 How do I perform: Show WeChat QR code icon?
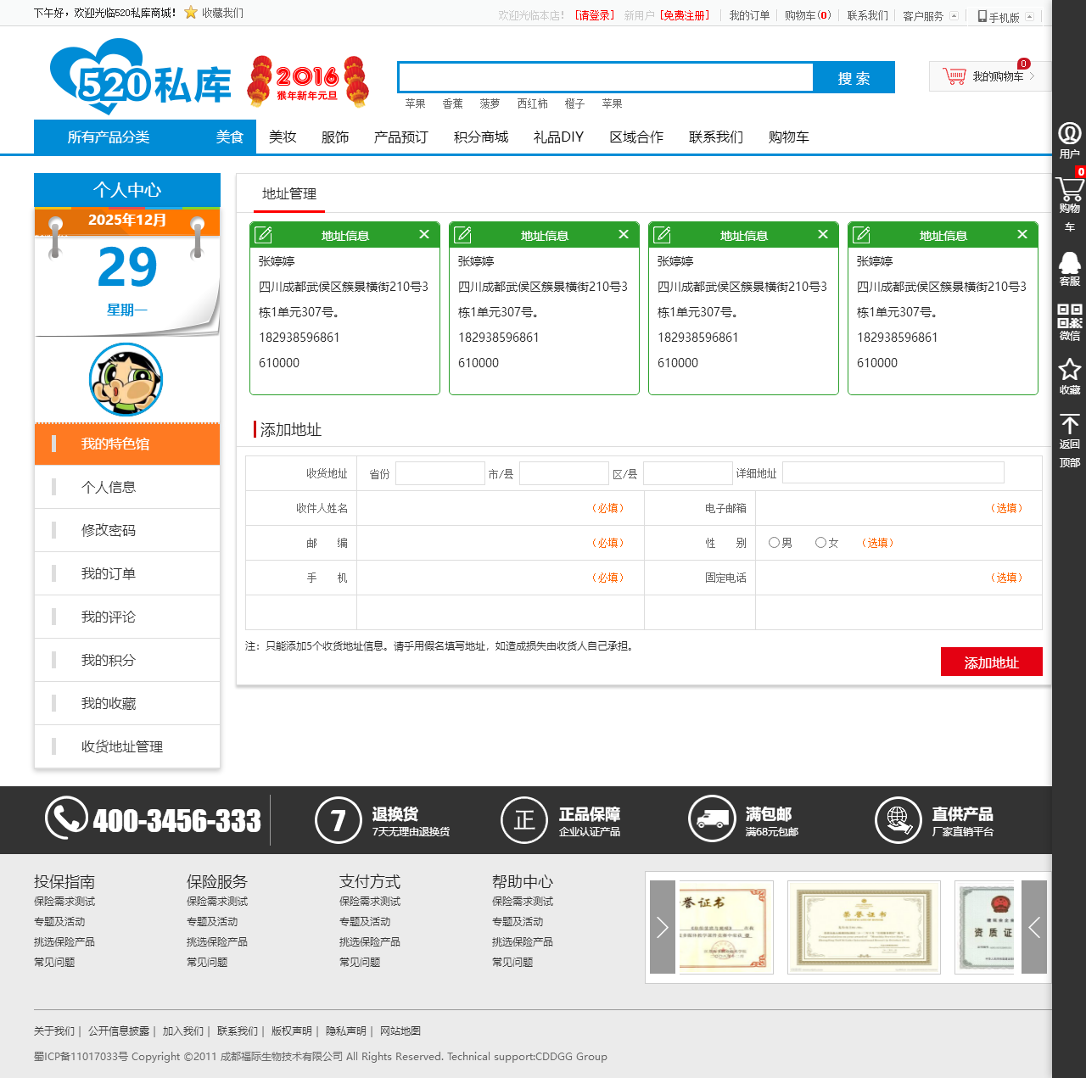tap(1069, 321)
